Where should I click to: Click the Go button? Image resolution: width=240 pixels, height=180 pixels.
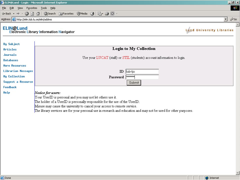[x=233, y=19]
